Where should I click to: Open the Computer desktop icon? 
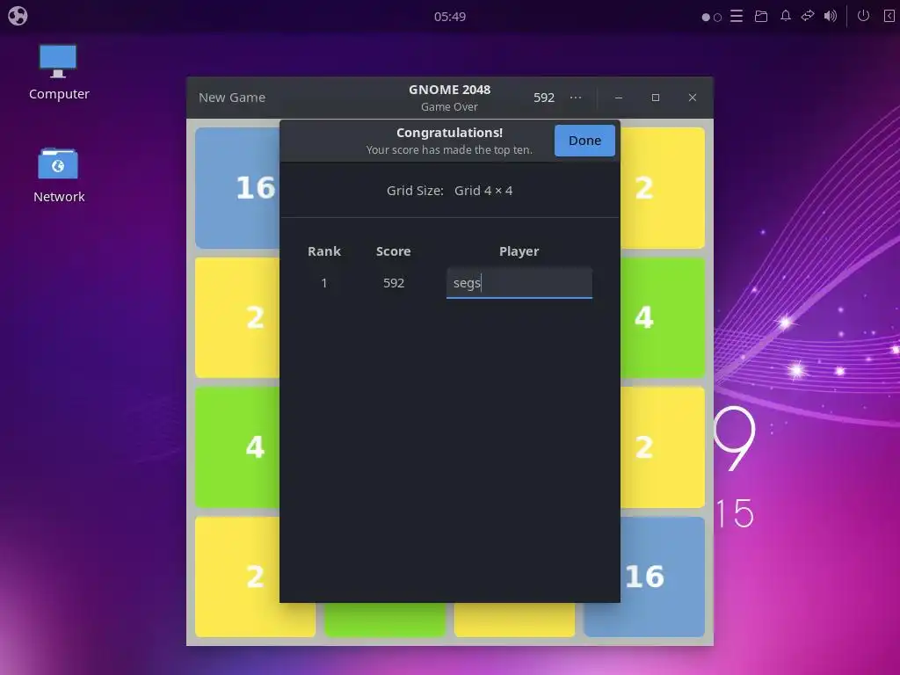point(59,72)
